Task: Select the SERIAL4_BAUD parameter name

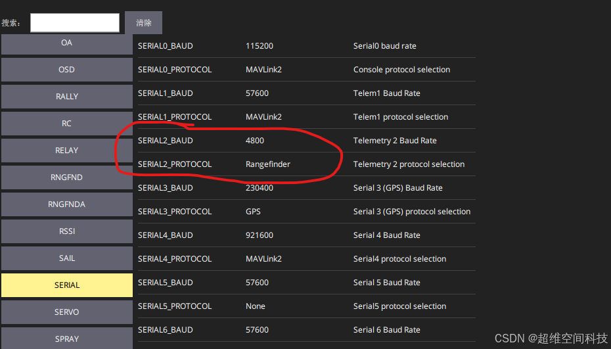Action: point(165,235)
